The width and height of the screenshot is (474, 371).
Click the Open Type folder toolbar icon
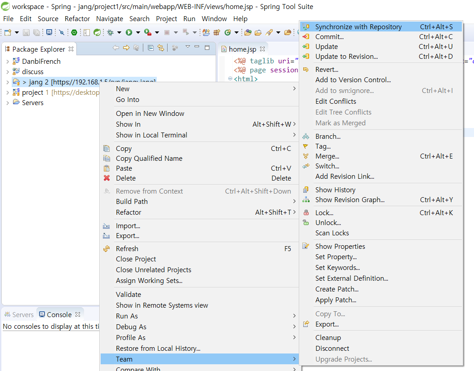(x=248, y=32)
